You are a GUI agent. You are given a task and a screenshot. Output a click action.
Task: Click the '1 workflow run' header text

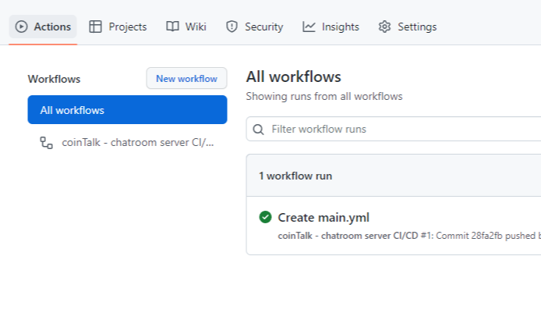295,176
